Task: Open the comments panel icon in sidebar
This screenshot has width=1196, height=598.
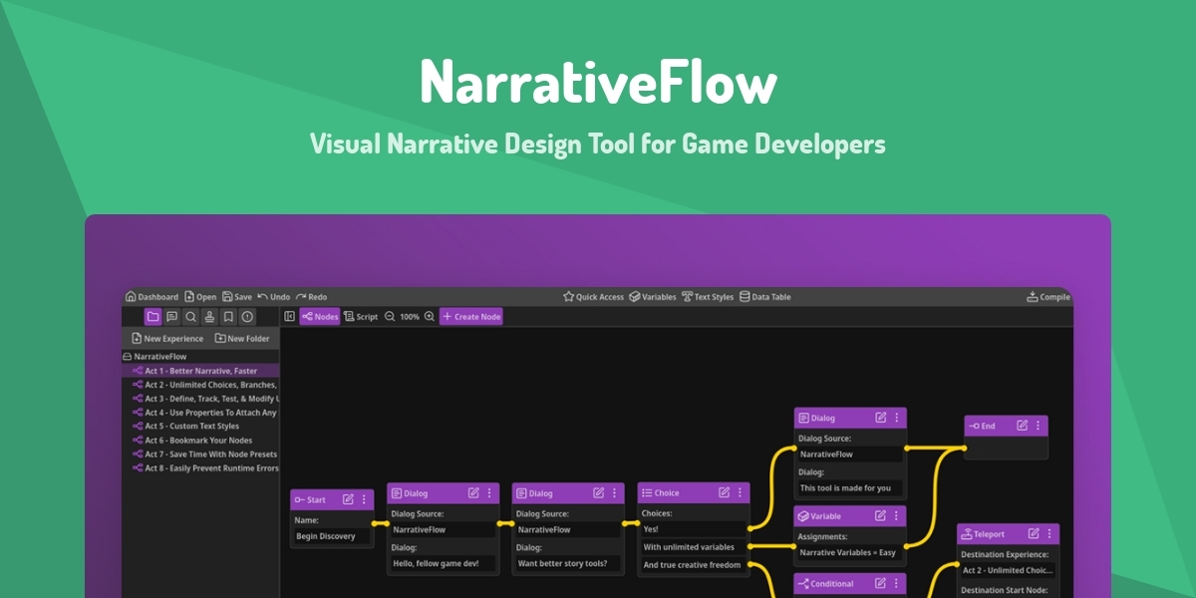Action: click(171, 317)
